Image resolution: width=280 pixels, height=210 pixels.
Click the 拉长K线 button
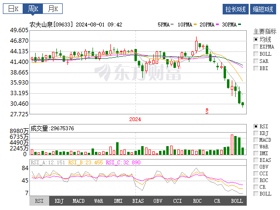click(235, 9)
